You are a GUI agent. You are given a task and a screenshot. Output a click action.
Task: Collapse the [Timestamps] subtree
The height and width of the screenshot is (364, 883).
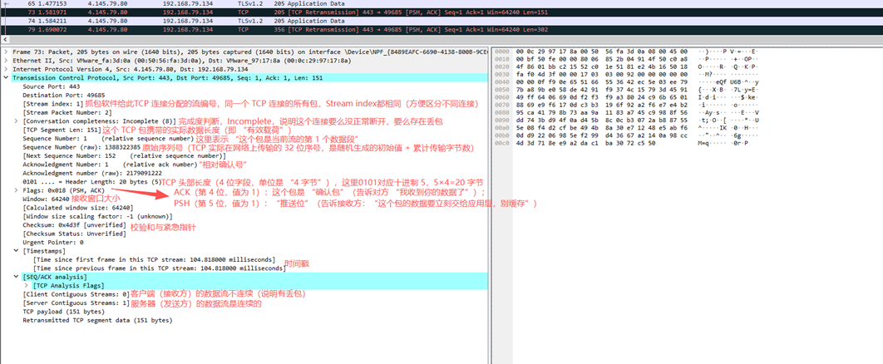(17, 250)
